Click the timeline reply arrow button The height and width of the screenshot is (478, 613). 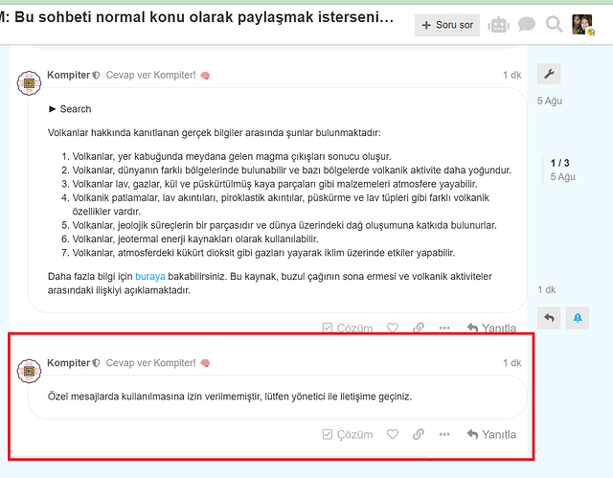(549, 318)
